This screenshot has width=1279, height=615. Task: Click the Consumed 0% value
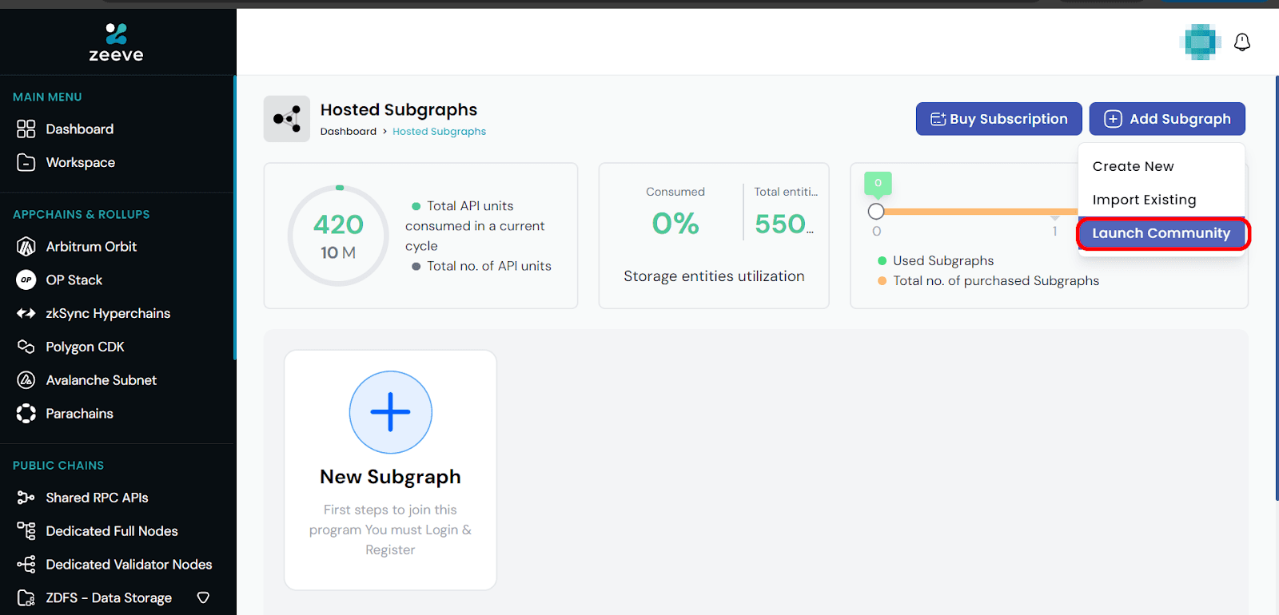(x=675, y=224)
